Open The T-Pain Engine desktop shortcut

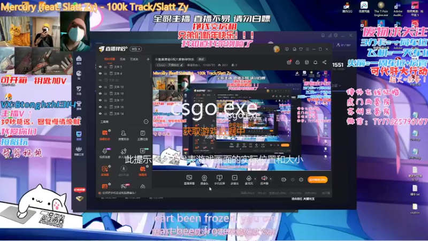click(381, 10)
